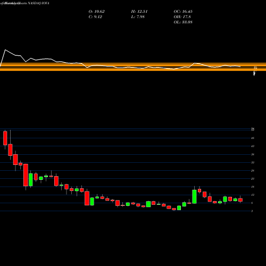Viewport: 266px width, 266px height.
Task: Click the OL: 33.08 reading
Action: 183,22
